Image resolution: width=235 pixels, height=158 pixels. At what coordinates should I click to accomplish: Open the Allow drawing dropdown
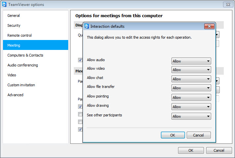coord(191,107)
